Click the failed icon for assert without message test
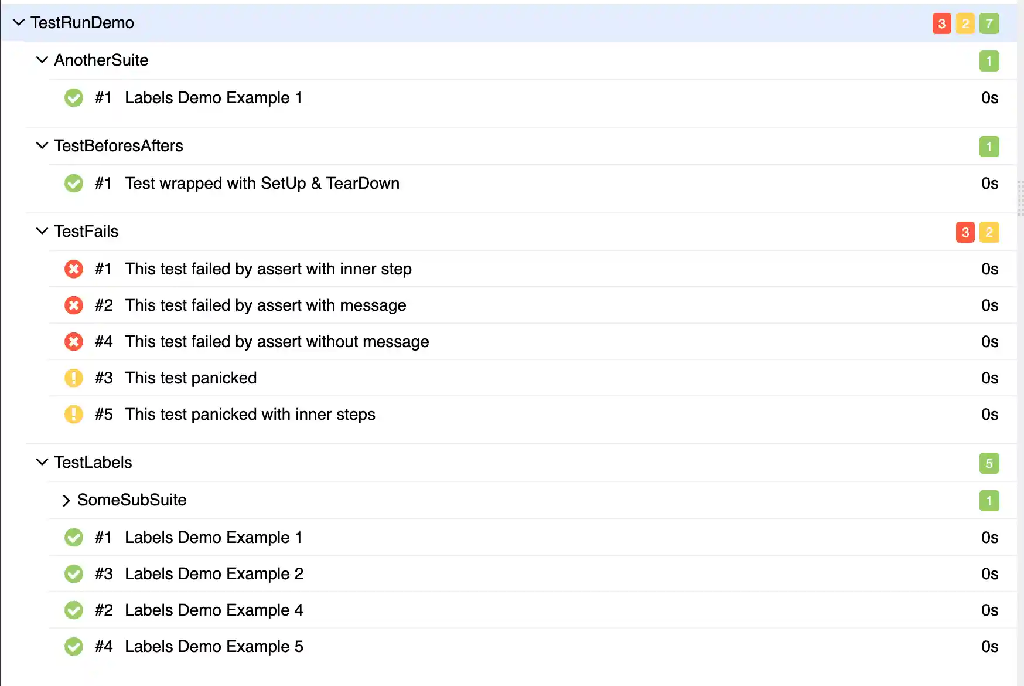This screenshot has width=1024, height=686. coord(74,342)
